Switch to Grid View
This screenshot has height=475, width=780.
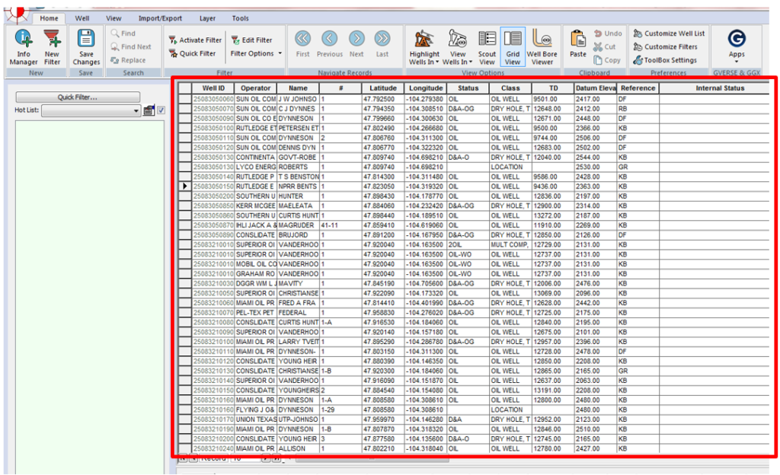513,46
